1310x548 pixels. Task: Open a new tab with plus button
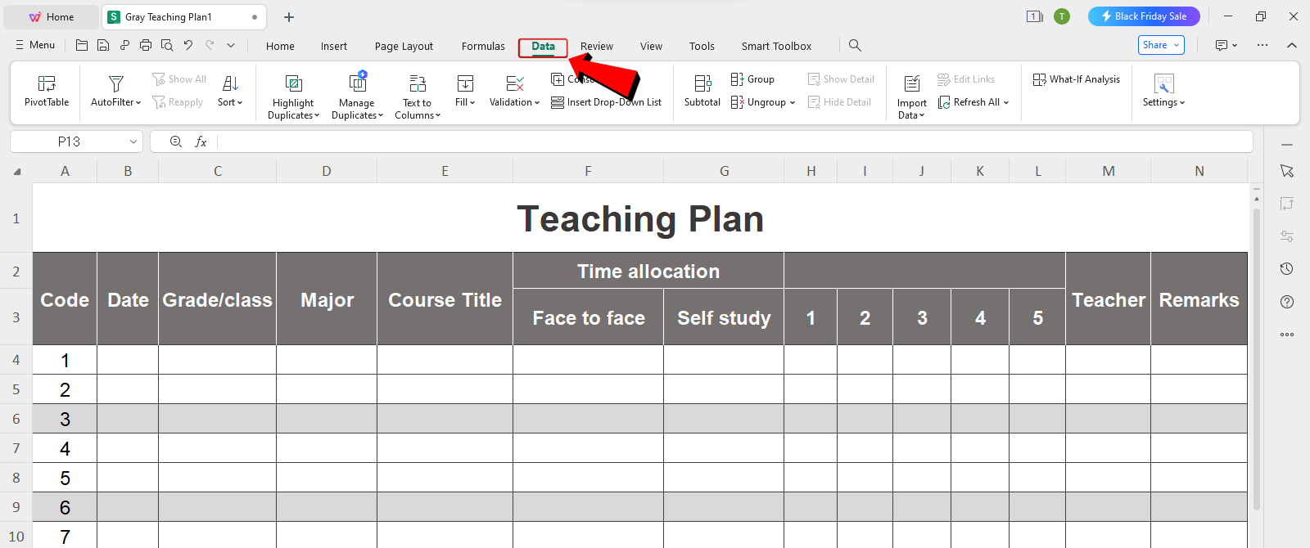(x=289, y=17)
